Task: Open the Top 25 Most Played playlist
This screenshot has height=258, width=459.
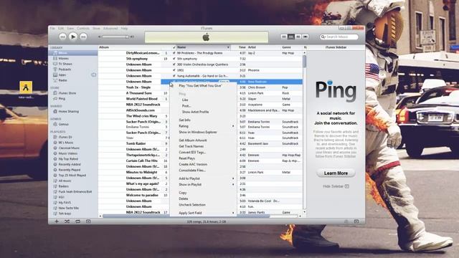Action: 73,175
